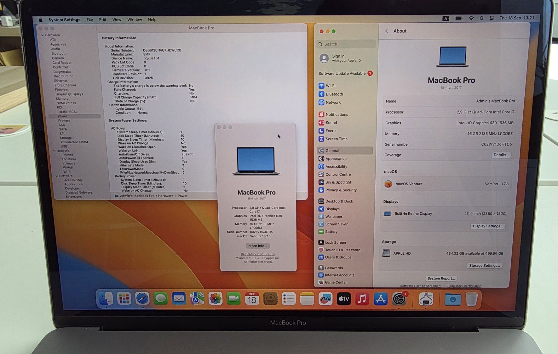
Task: Open App Store from the Dock
Action: tap(381, 299)
